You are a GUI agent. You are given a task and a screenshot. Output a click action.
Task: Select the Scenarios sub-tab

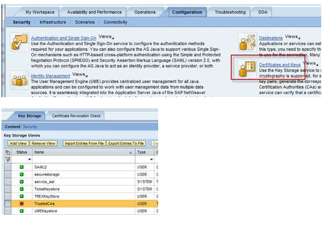coord(85,22)
